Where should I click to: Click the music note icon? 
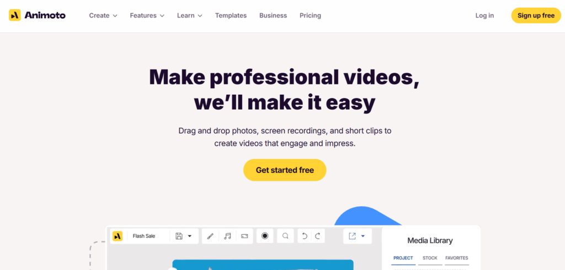pos(227,236)
